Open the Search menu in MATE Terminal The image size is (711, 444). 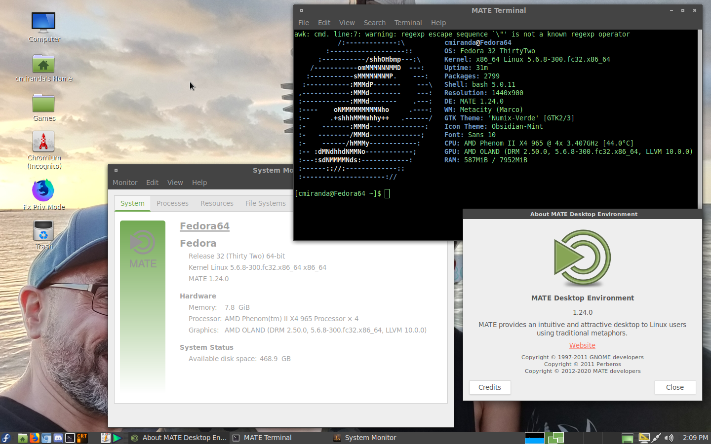(374, 23)
